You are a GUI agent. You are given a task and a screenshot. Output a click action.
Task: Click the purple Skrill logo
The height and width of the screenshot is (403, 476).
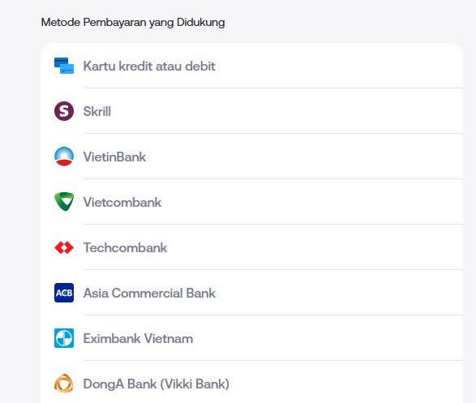tap(64, 111)
